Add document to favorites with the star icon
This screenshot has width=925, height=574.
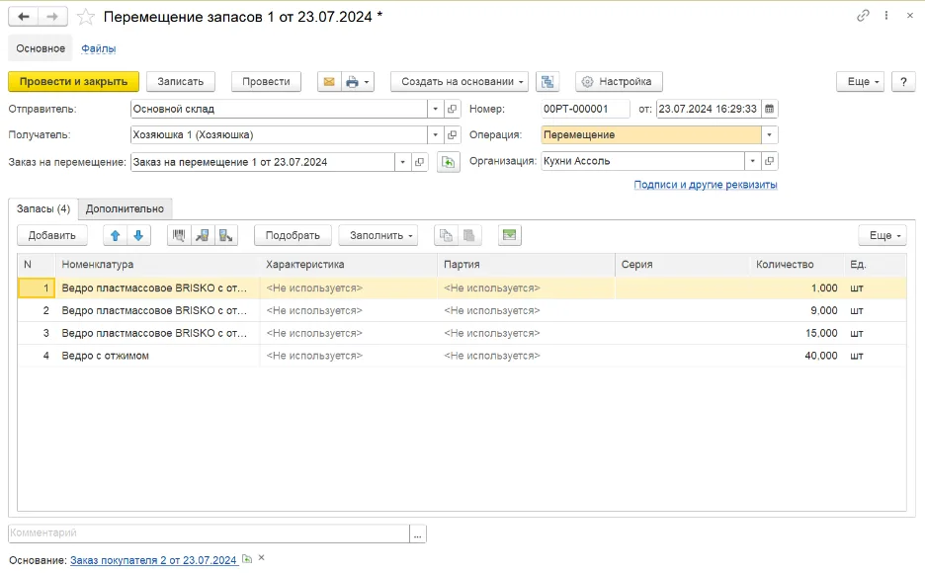[x=86, y=17]
